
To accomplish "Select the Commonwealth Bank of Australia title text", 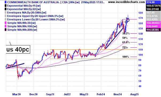I will tap(33, 2).
